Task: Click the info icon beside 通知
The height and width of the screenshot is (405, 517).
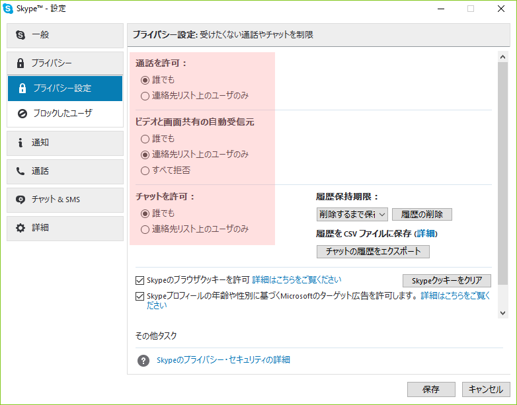Action: [x=20, y=142]
